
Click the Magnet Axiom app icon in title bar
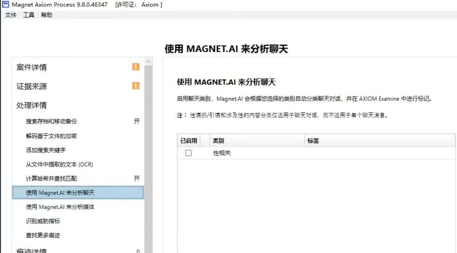click(5, 4)
